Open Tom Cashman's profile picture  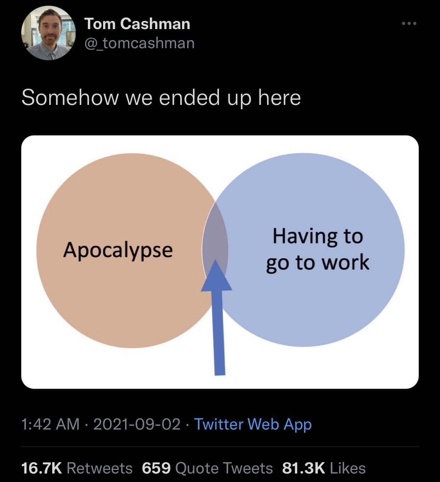(x=49, y=33)
